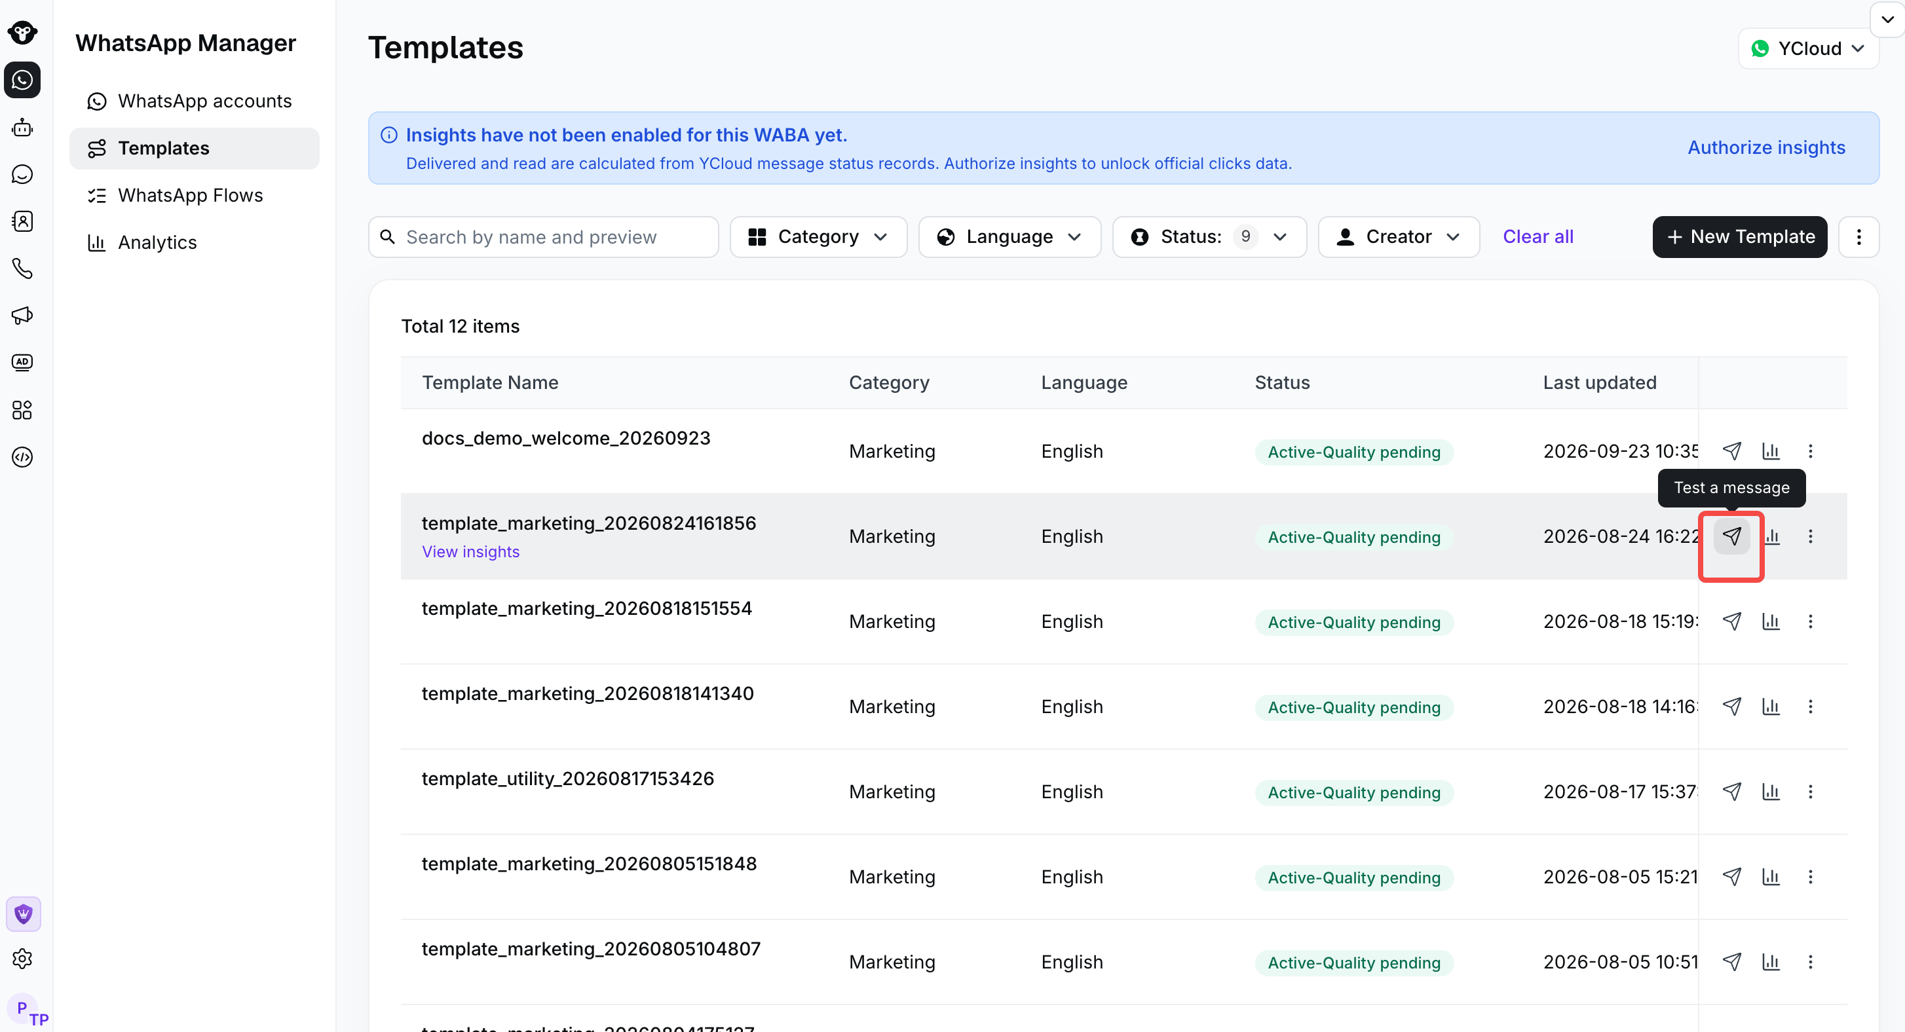This screenshot has height=1032, width=1905.
Task: Open the contacts icon in left rail
Action: click(x=22, y=221)
